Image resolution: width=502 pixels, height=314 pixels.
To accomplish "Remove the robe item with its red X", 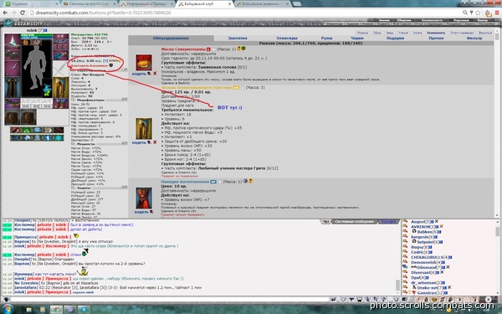I will 155,142.
